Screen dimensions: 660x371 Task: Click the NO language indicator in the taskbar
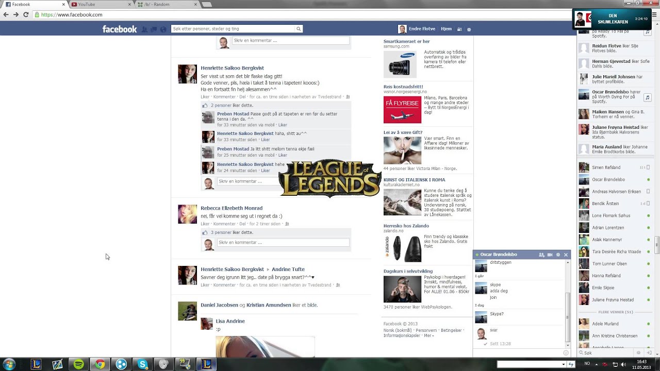pos(587,364)
